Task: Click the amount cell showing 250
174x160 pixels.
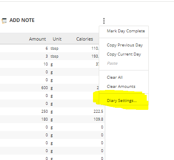Action: coord(45,112)
